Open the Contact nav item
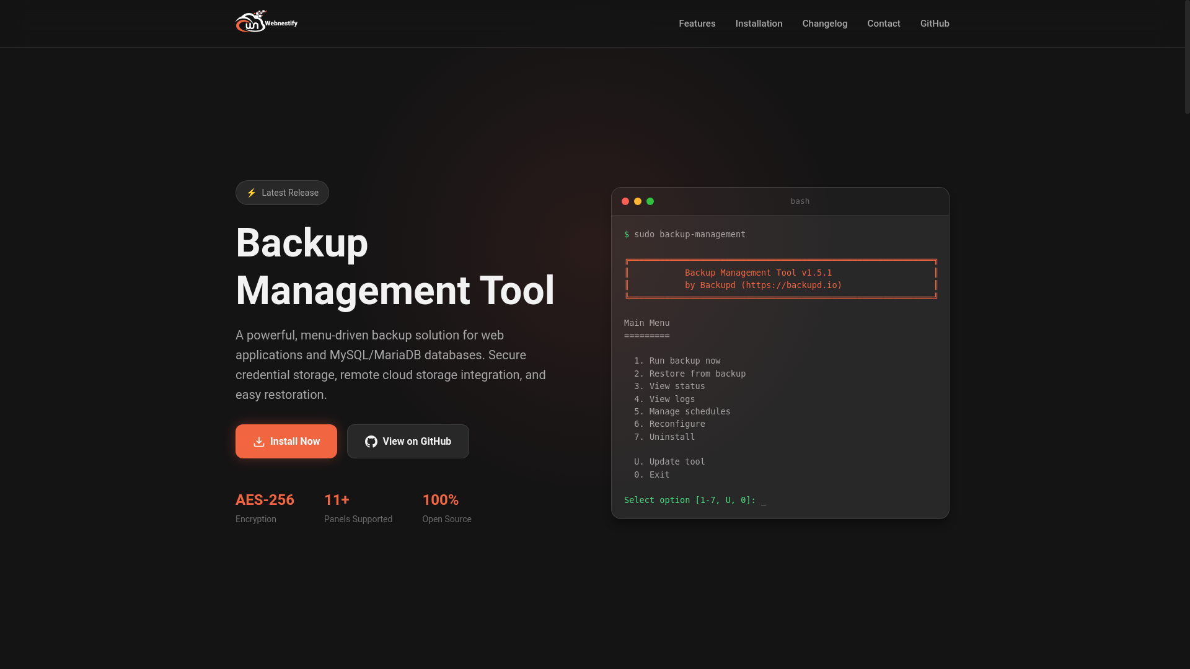Screen dimensions: 1190x669 pos(884,24)
